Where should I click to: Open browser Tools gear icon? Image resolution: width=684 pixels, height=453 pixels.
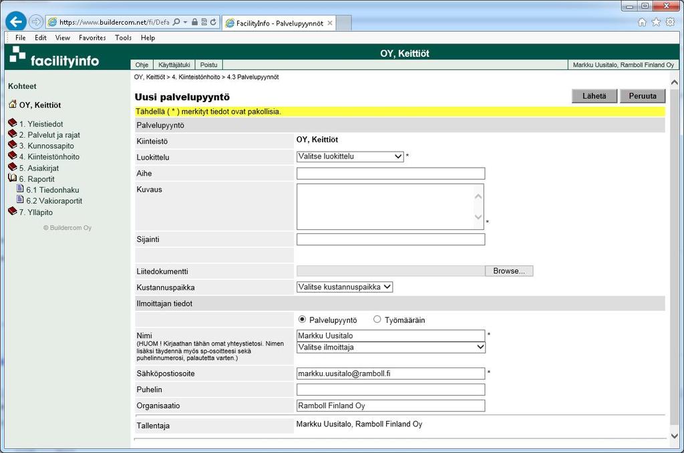coord(671,22)
